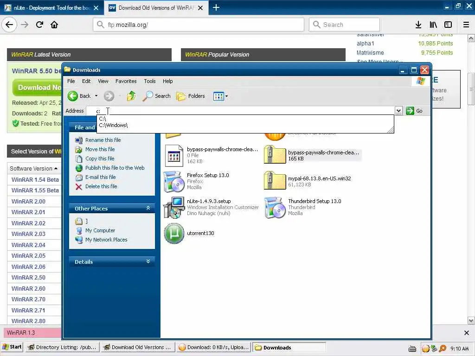Close the Download Old Versions of WinRAR tab
475x356 pixels.
point(200,8)
